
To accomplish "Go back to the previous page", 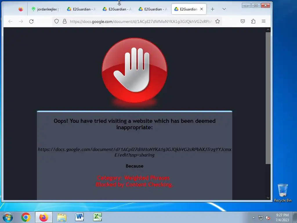I will pos(10,21).
